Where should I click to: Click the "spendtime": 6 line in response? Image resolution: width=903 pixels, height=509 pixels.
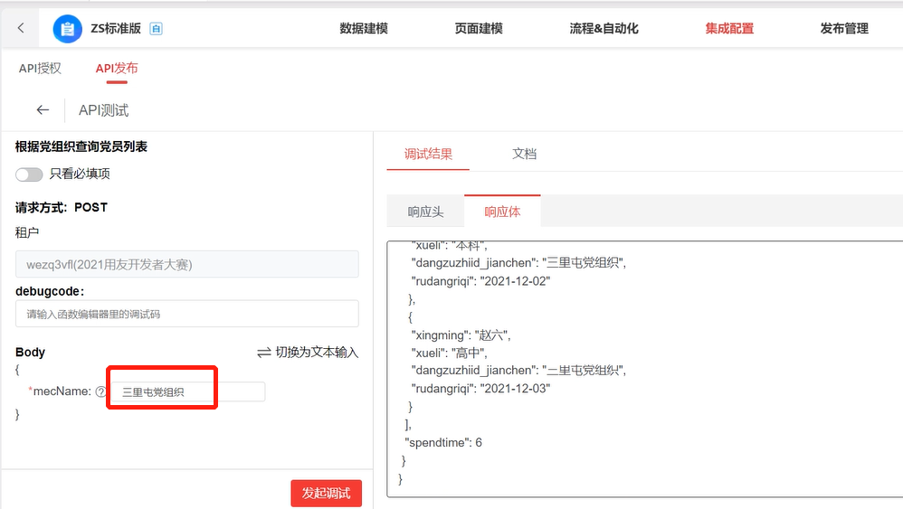tap(443, 442)
